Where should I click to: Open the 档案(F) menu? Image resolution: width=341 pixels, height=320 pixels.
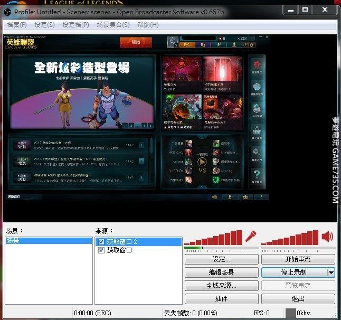point(17,25)
